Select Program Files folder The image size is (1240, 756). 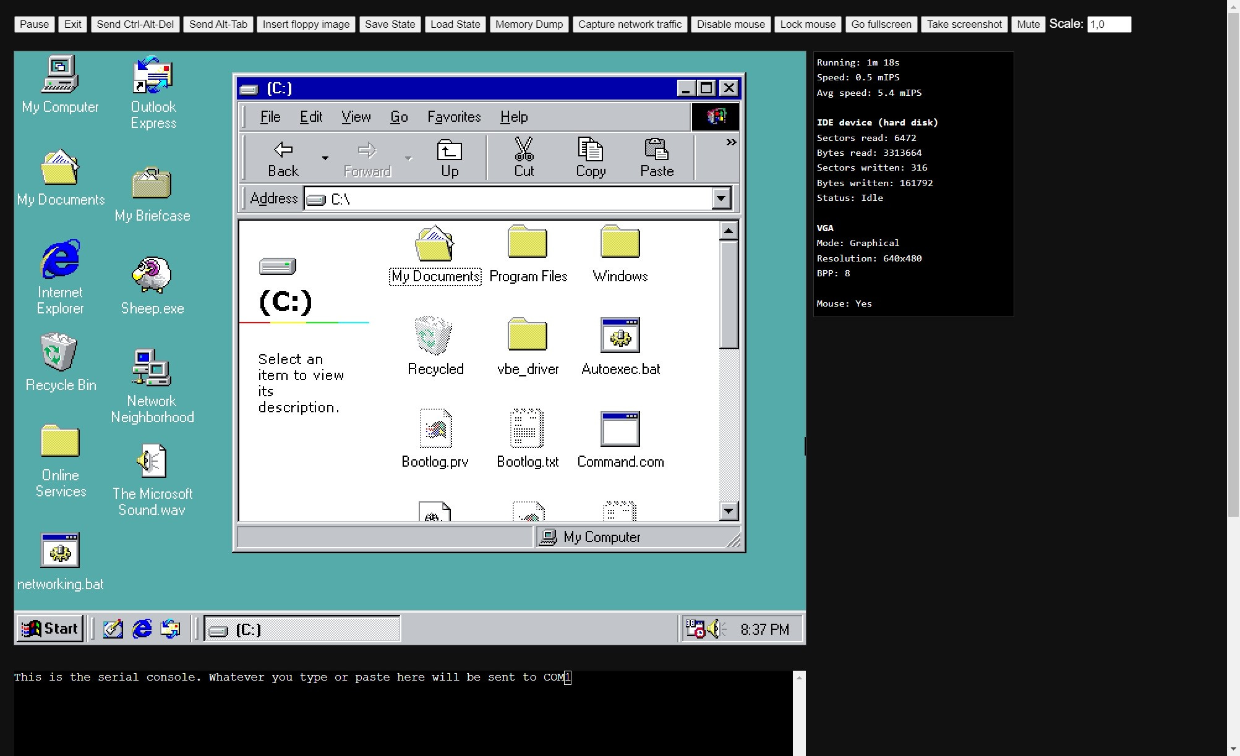tap(528, 255)
